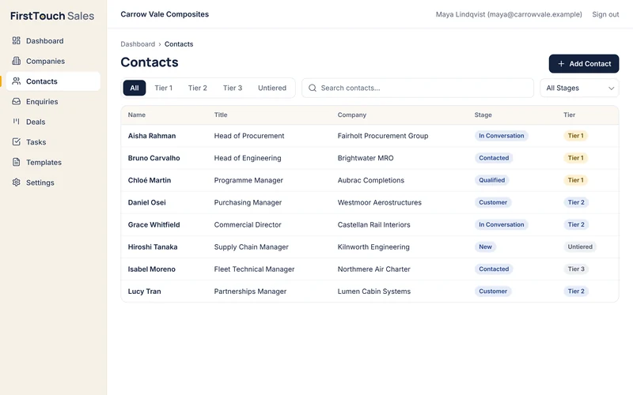
Task: Click the Settings gear icon
Action: (x=16, y=182)
